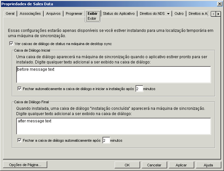This screenshot has width=224, height=171.
Task: Select the Programar tab
Action: (x=74, y=13)
